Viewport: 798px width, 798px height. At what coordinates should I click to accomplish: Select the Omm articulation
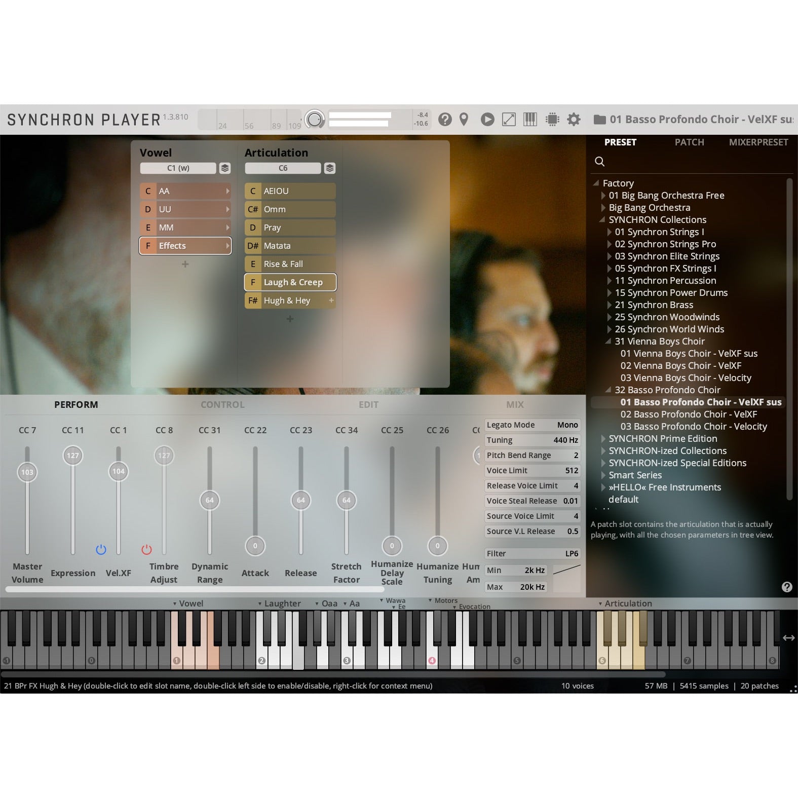coord(290,209)
